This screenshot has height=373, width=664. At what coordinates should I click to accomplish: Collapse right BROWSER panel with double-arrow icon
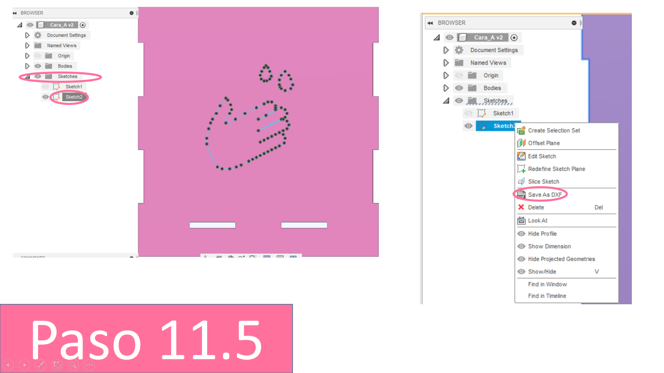(x=430, y=23)
